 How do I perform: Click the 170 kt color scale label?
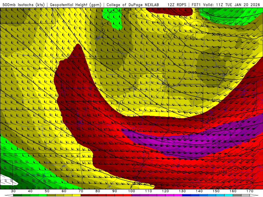250,191
